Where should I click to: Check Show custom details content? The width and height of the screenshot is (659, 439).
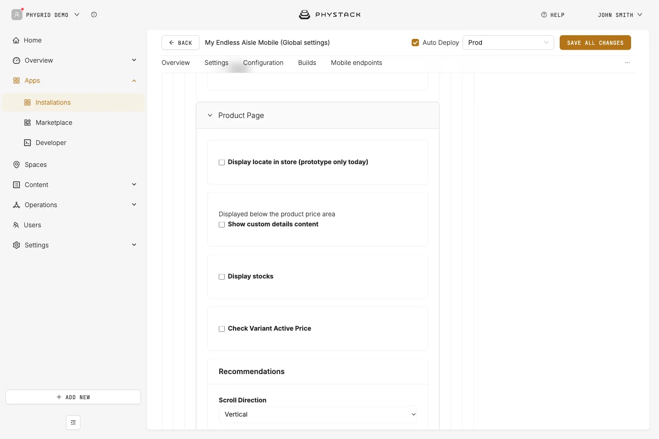222,225
